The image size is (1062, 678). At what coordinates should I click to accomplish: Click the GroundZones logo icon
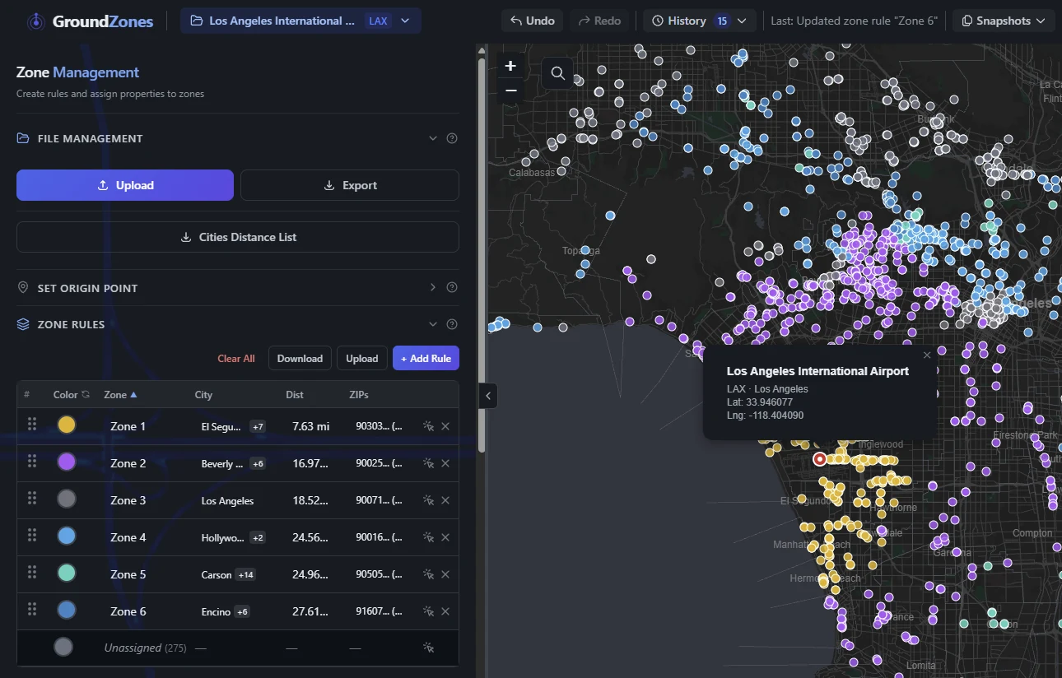(35, 21)
